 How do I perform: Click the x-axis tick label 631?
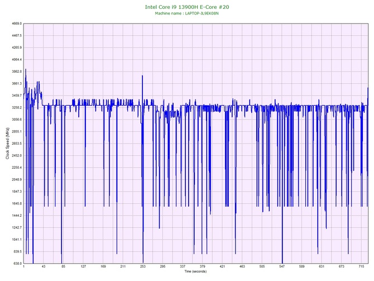322,266
